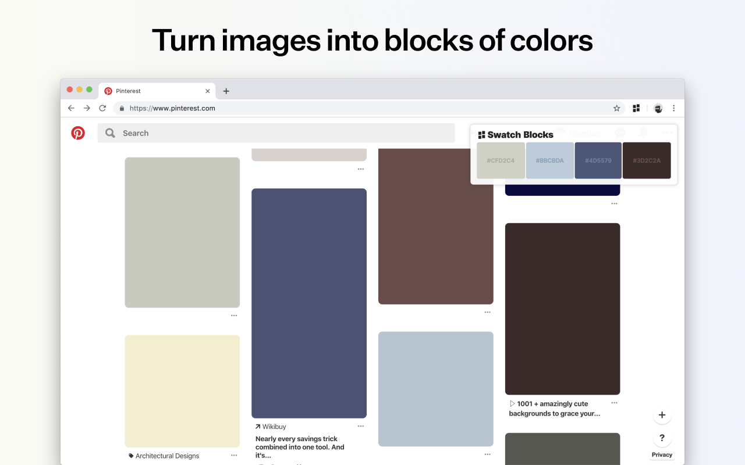Reload the Pinterest page

[x=102, y=108]
